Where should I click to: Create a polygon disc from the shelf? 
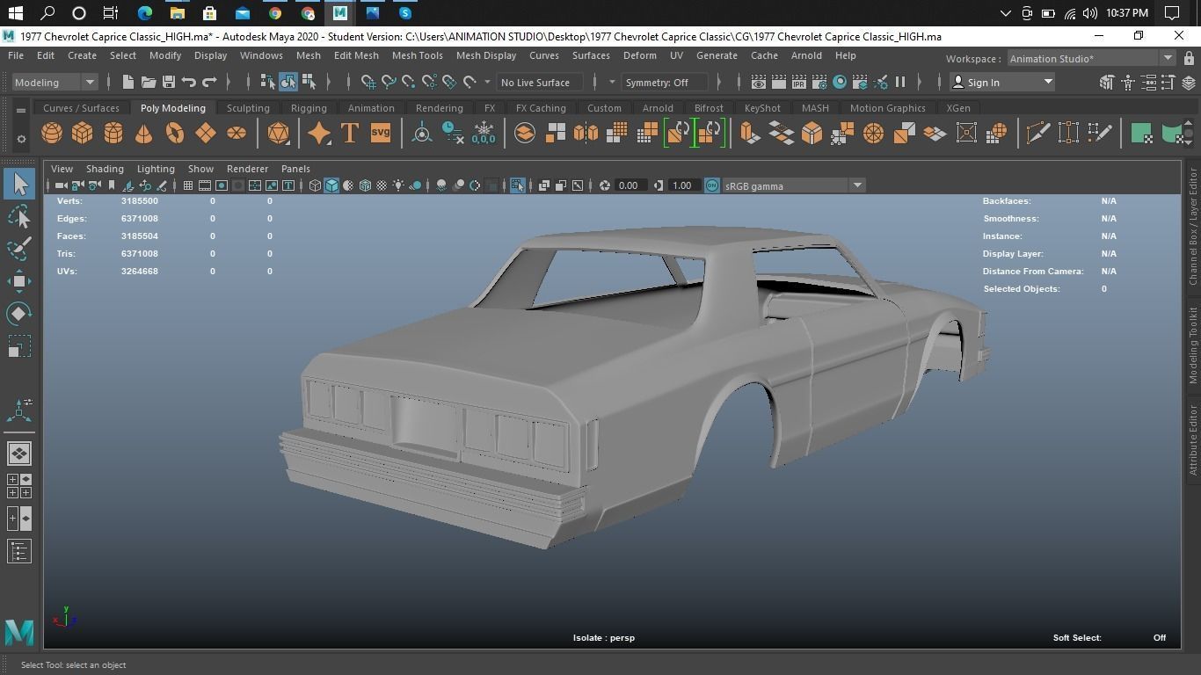click(x=237, y=134)
